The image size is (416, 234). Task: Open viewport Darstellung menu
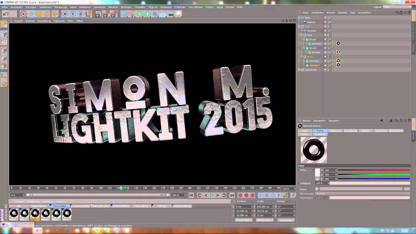pos(44,21)
